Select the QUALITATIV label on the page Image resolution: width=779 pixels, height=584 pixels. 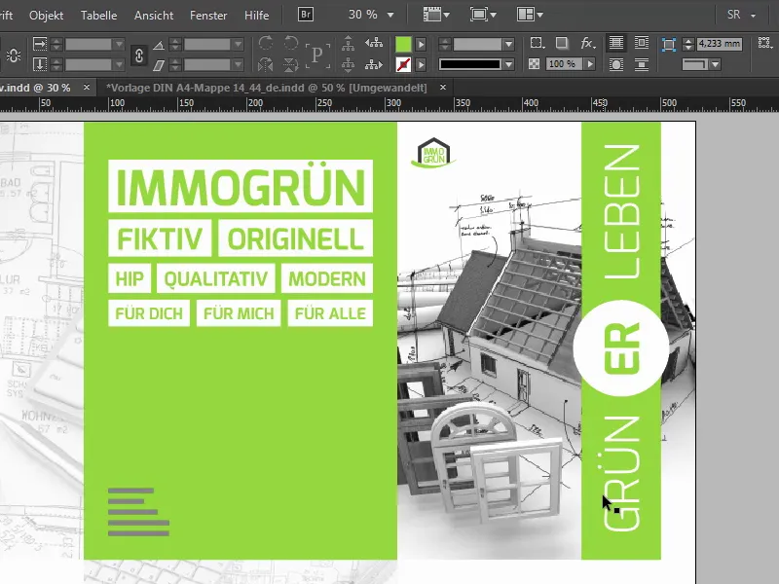(215, 278)
